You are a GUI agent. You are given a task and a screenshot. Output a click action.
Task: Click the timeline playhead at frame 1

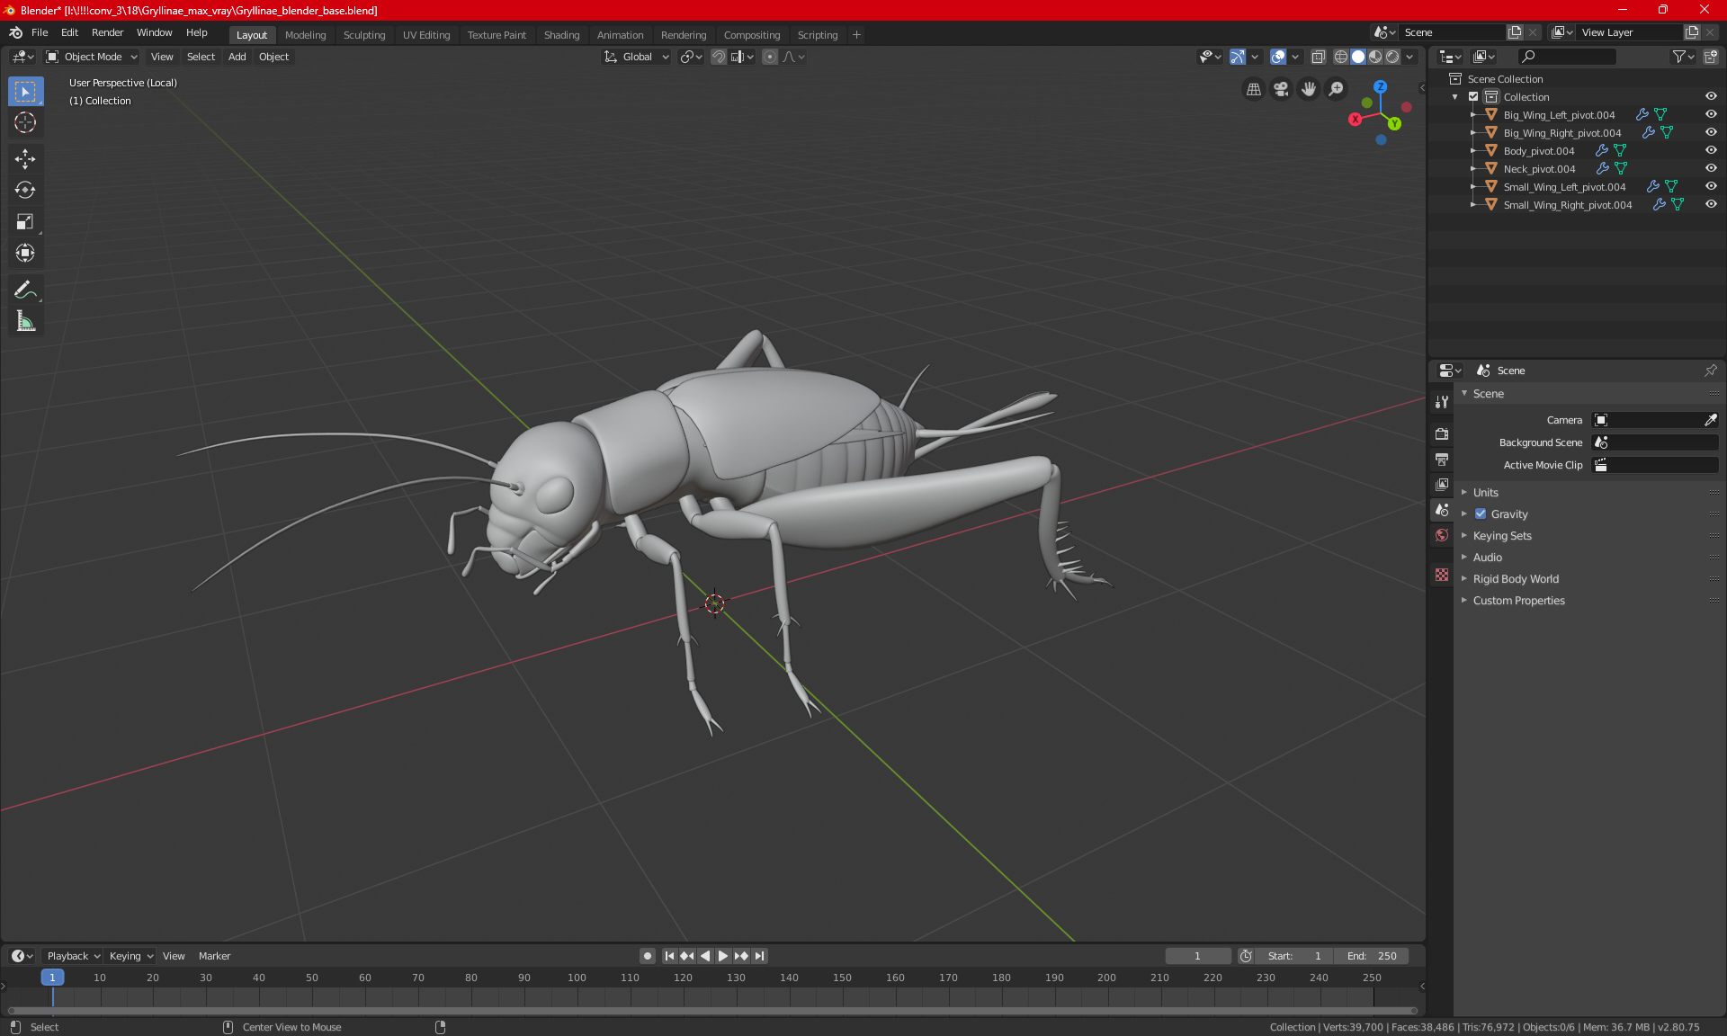(x=52, y=978)
